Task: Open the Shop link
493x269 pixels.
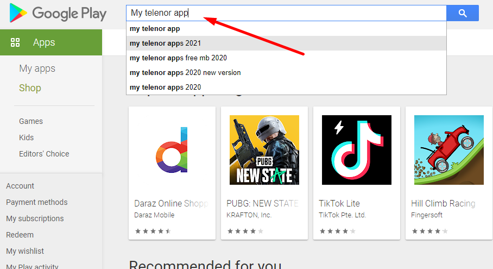Action: [30, 88]
